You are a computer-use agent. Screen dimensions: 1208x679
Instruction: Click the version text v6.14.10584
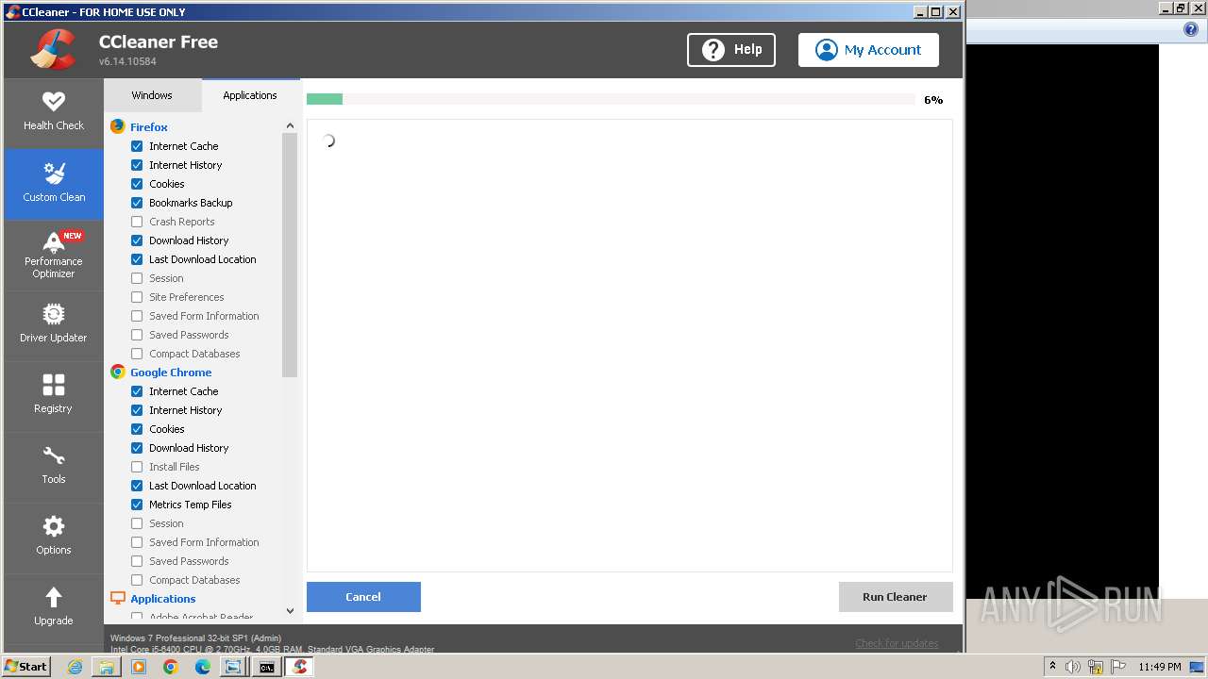click(127, 61)
